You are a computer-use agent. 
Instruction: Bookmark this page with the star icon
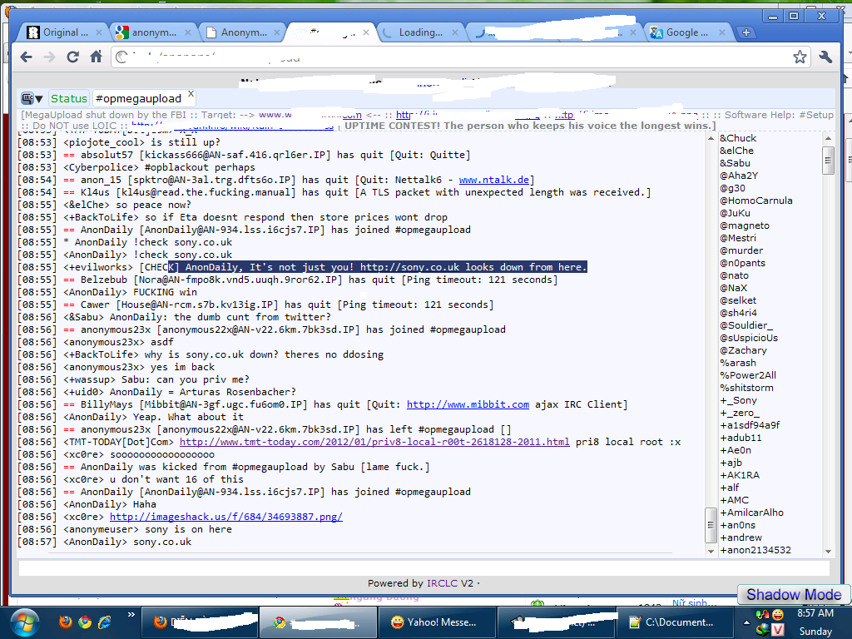coord(800,57)
